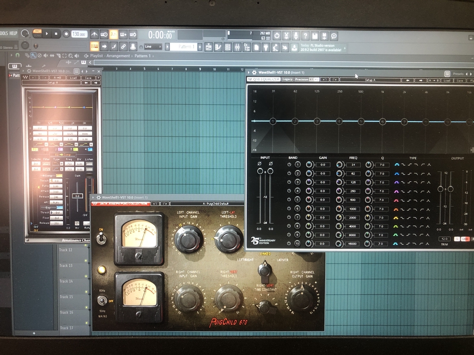Screen dimensions: 474x355
Task: Click the band 3 gain knob in Q10
Action: [x=309, y=182]
